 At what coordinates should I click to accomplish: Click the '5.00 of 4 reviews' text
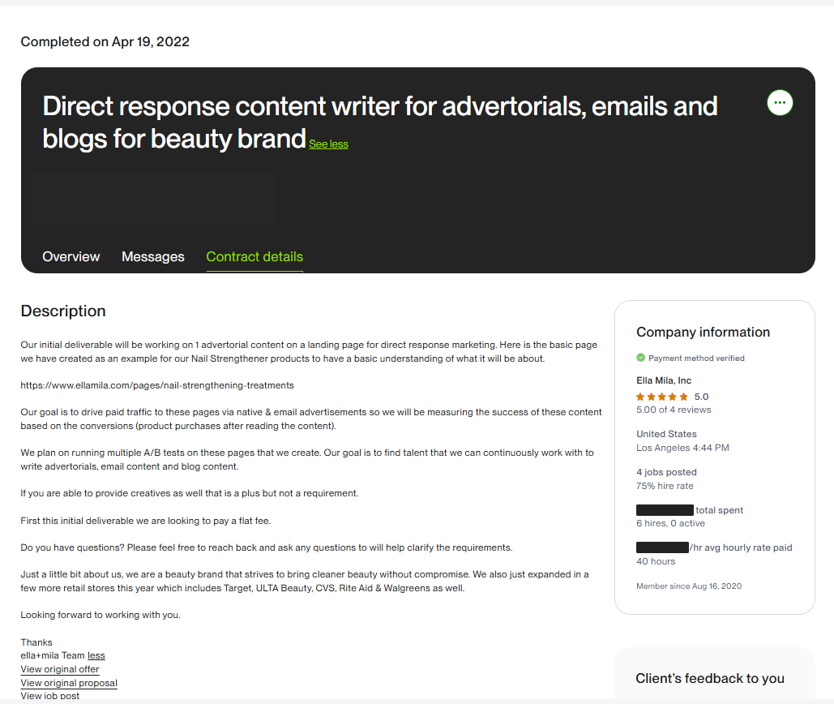[x=674, y=410]
